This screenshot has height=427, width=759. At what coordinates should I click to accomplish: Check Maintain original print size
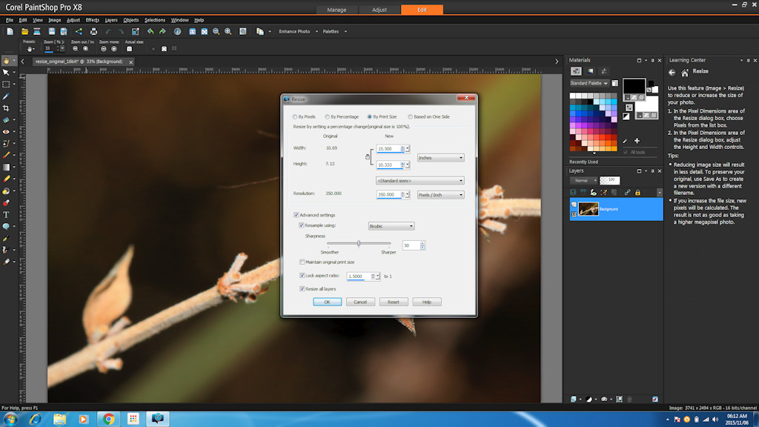pos(302,262)
